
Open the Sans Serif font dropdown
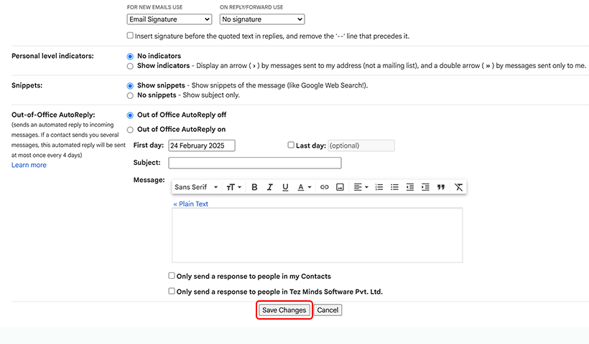coord(196,187)
